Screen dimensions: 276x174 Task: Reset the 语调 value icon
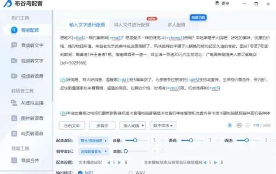[218, 141]
